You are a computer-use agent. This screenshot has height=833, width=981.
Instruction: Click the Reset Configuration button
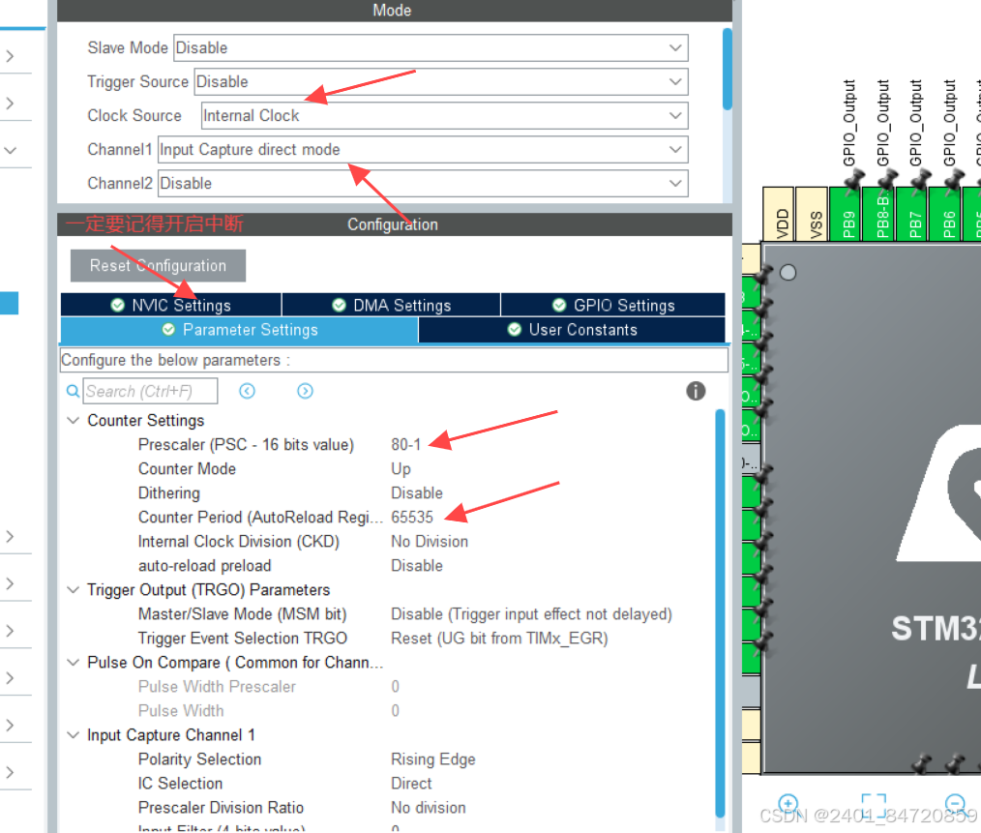158,265
